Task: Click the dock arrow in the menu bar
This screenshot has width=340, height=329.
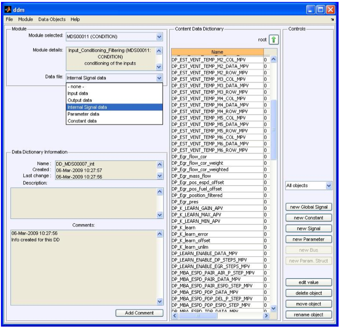Action: (332, 19)
